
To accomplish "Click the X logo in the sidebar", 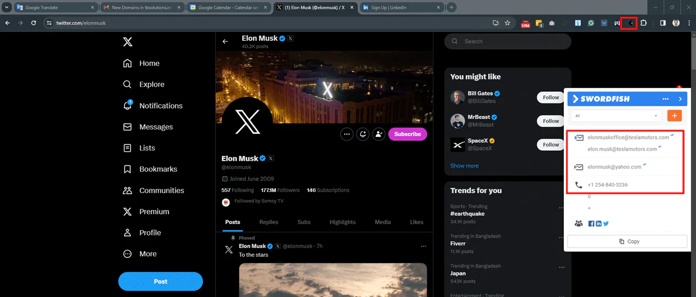I will [x=127, y=42].
